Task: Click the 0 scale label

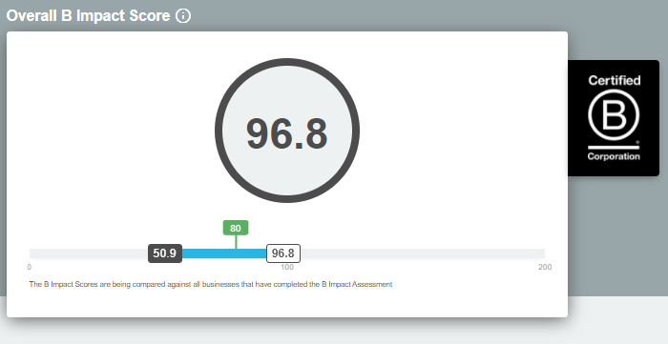Action: click(x=29, y=268)
